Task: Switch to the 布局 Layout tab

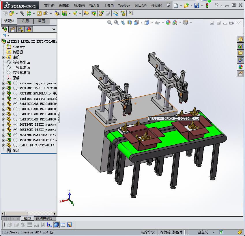Action: pyautogui.click(x=25, y=21)
